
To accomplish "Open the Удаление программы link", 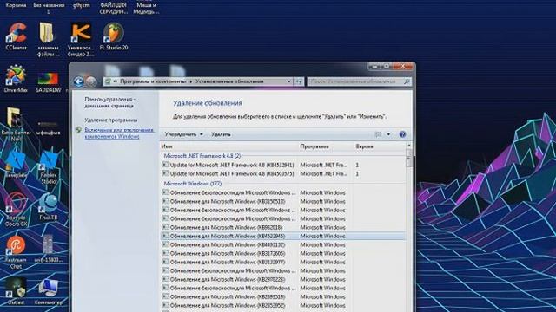I will [x=111, y=120].
